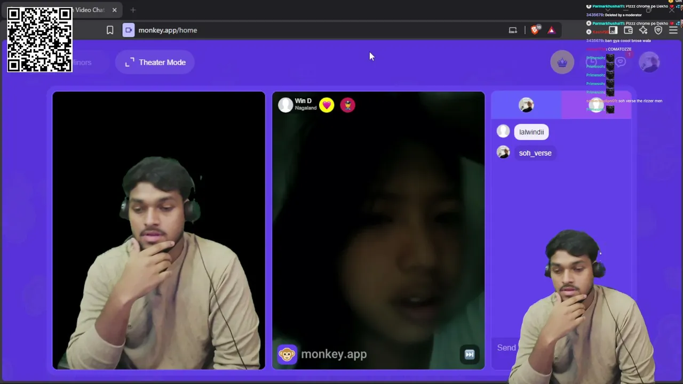Click the monkey.app/home address bar
Screen dimensions: 683x384
click(x=168, y=30)
